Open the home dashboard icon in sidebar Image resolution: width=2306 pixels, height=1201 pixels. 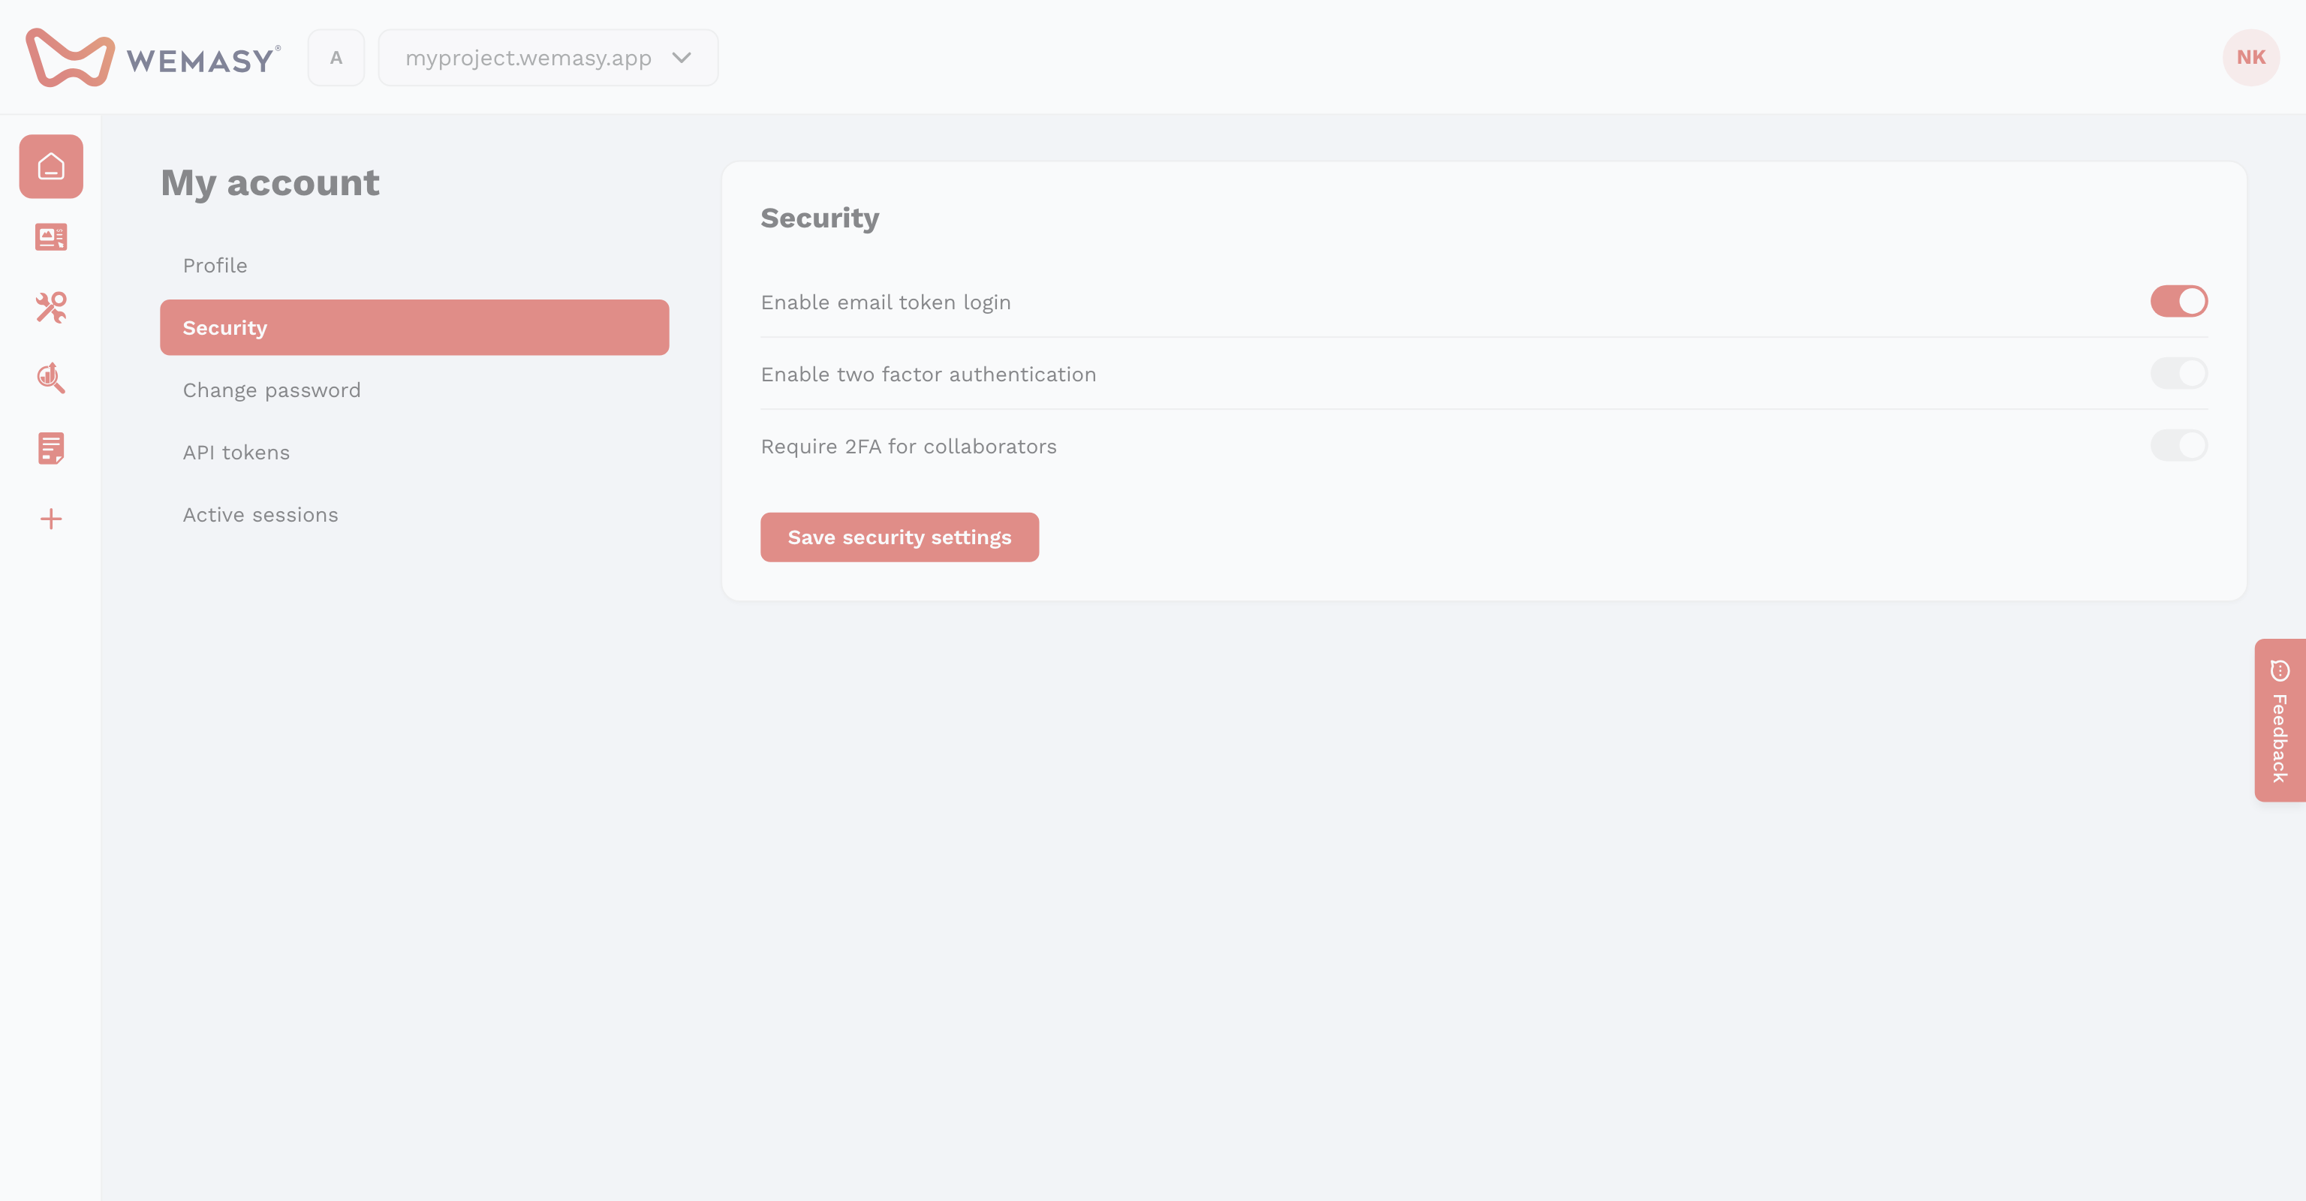(51, 167)
